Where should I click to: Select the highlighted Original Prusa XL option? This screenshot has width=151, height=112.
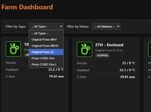click(46, 52)
